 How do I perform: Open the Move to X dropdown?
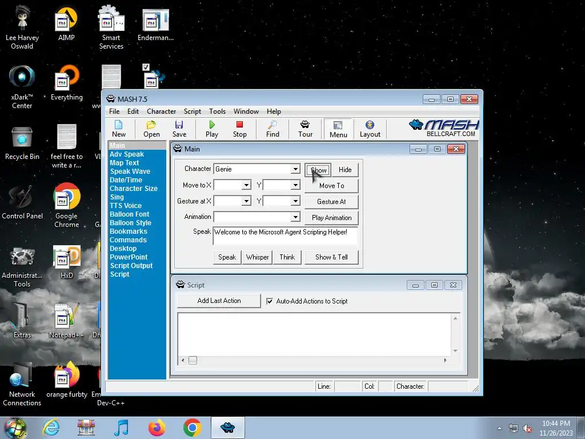point(246,185)
